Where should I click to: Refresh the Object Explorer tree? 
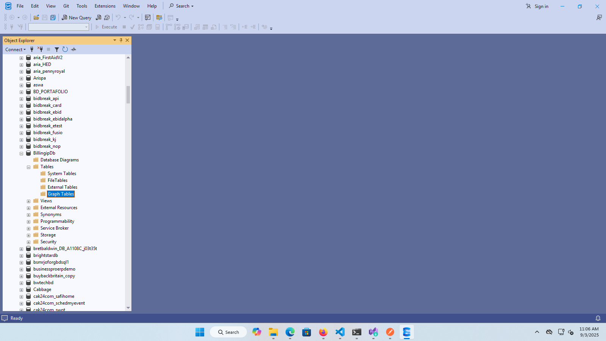click(65, 50)
